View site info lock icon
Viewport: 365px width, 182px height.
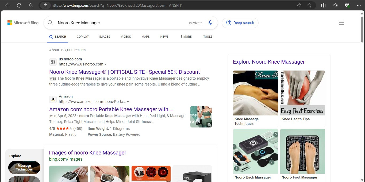point(45,5)
